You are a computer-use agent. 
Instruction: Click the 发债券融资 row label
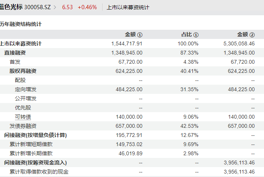click(23, 126)
